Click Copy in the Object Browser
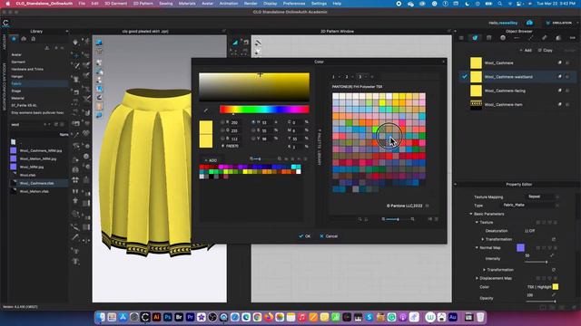This screenshot has width=581, height=326. coord(546,51)
